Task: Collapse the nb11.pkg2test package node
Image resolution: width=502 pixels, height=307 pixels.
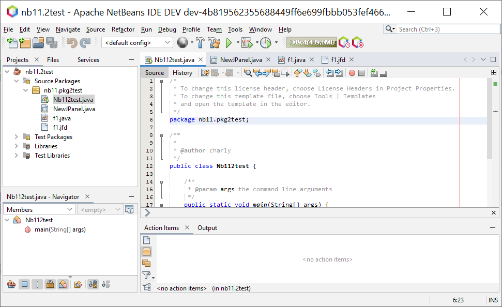Action: [x=26, y=90]
